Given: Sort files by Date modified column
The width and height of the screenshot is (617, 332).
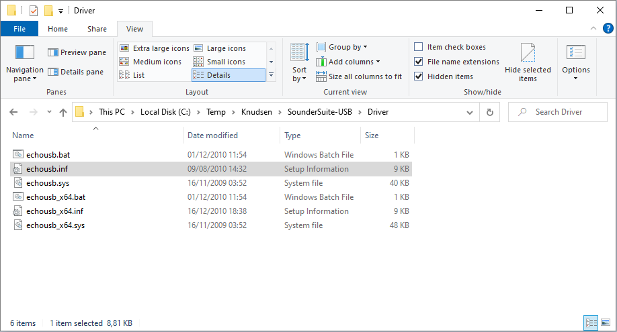Looking at the screenshot, I should pos(212,135).
